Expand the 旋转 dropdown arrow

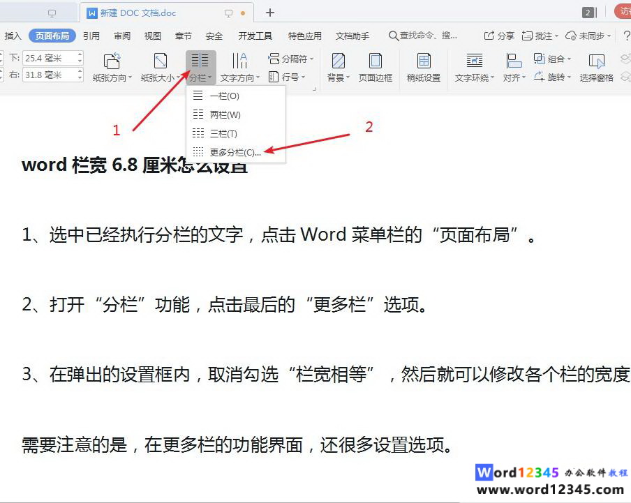(x=569, y=77)
